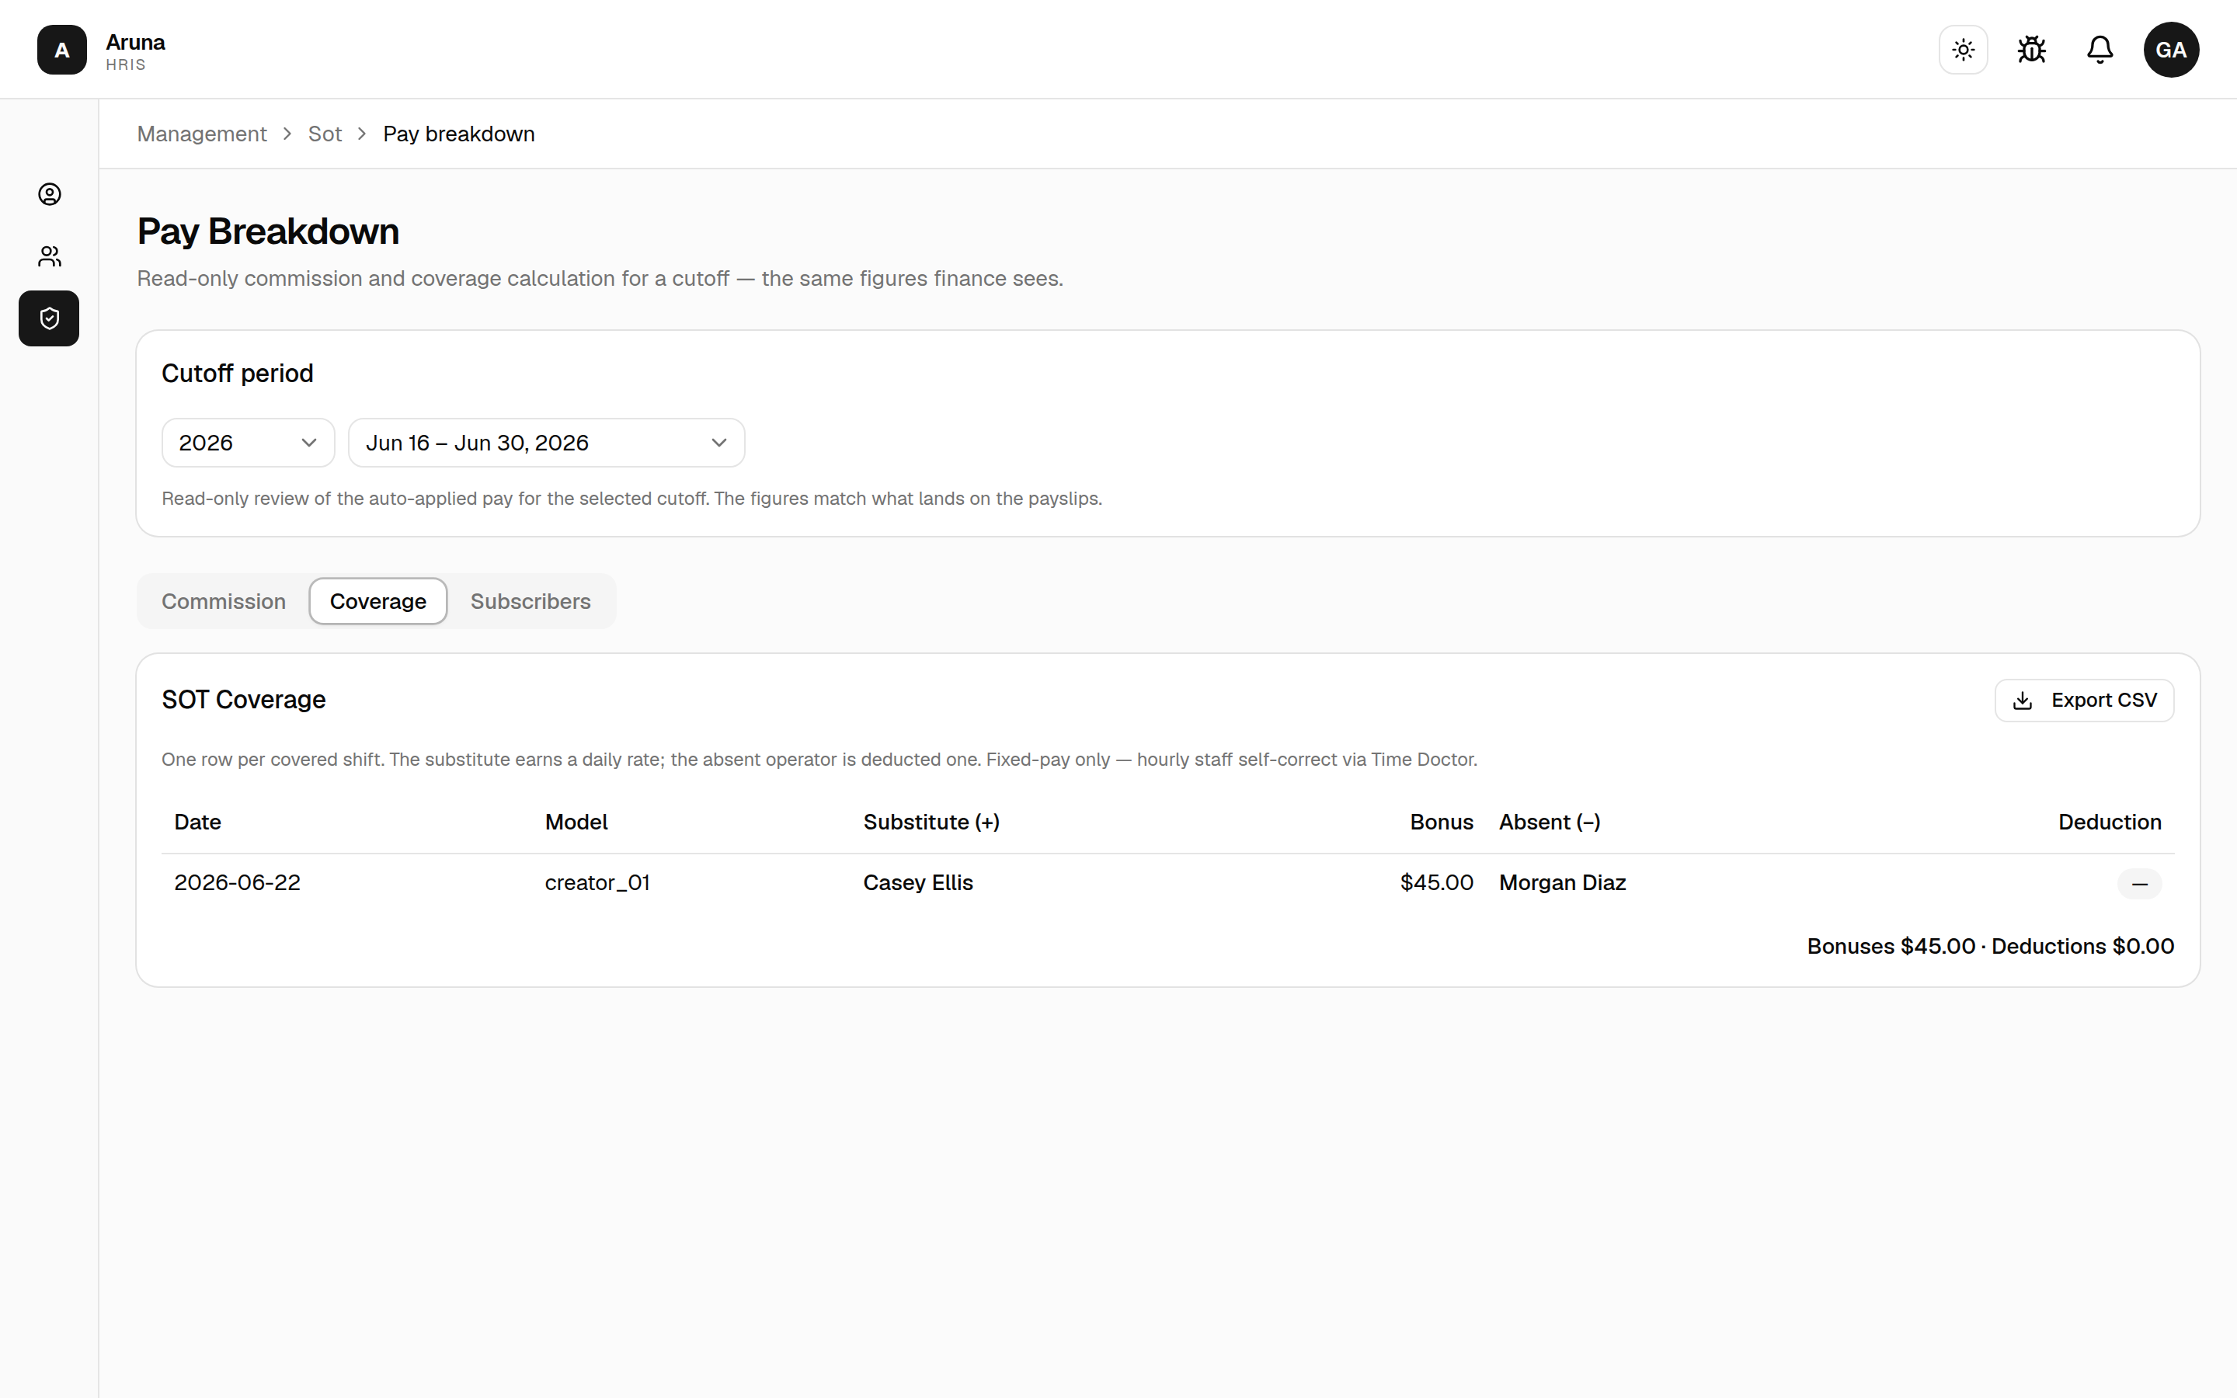Go to Management breadcrumb

[x=201, y=134]
